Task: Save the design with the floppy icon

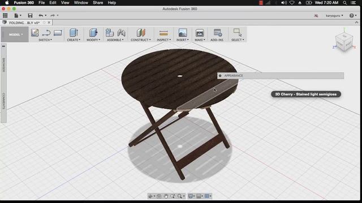Action: tap(30, 15)
